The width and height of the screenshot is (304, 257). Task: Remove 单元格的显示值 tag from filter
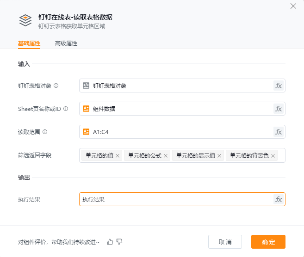tap(219, 156)
